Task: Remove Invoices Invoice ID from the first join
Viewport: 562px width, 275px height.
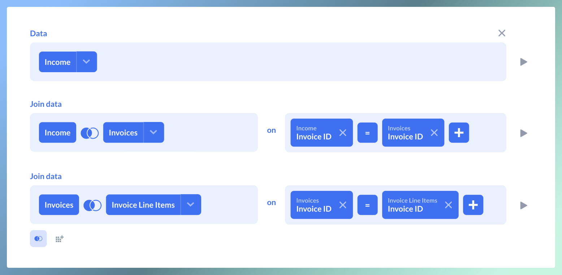Action: pos(434,133)
